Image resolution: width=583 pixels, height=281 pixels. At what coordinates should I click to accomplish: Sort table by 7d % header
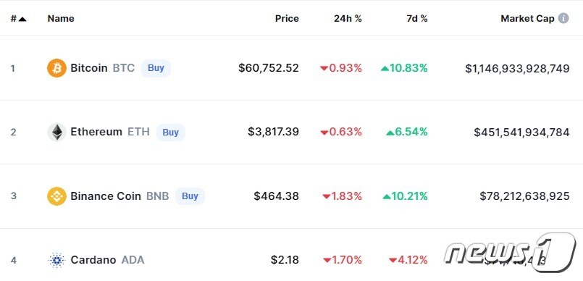(417, 19)
